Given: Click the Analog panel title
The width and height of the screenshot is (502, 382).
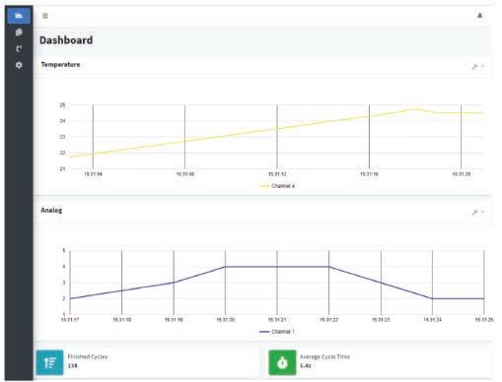Looking at the screenshot, I should coord(51,210).
